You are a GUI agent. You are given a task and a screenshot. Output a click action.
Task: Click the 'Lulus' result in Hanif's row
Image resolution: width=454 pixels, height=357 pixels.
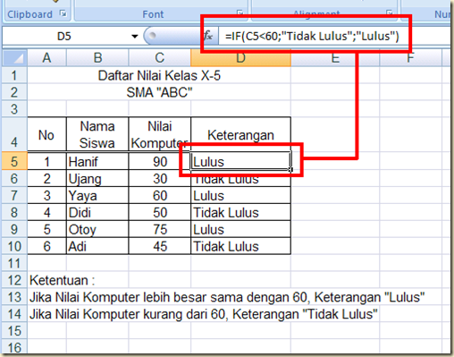[240, 162]
